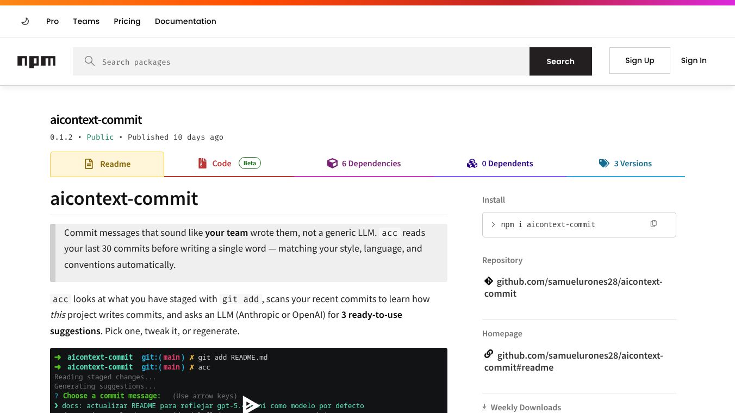Click the Sign Up button

[x=639, y=60]
